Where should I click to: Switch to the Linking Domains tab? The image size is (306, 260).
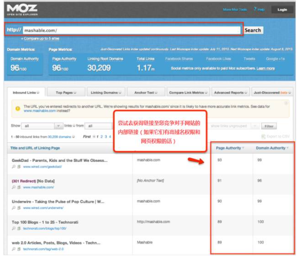tap(106, 92)
